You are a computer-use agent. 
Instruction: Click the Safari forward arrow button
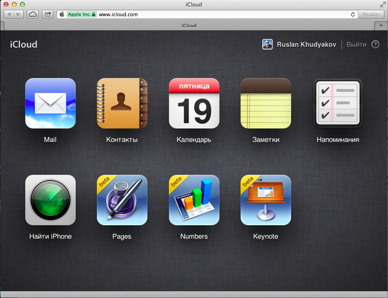pyautogui.click(x=19, y=14)
